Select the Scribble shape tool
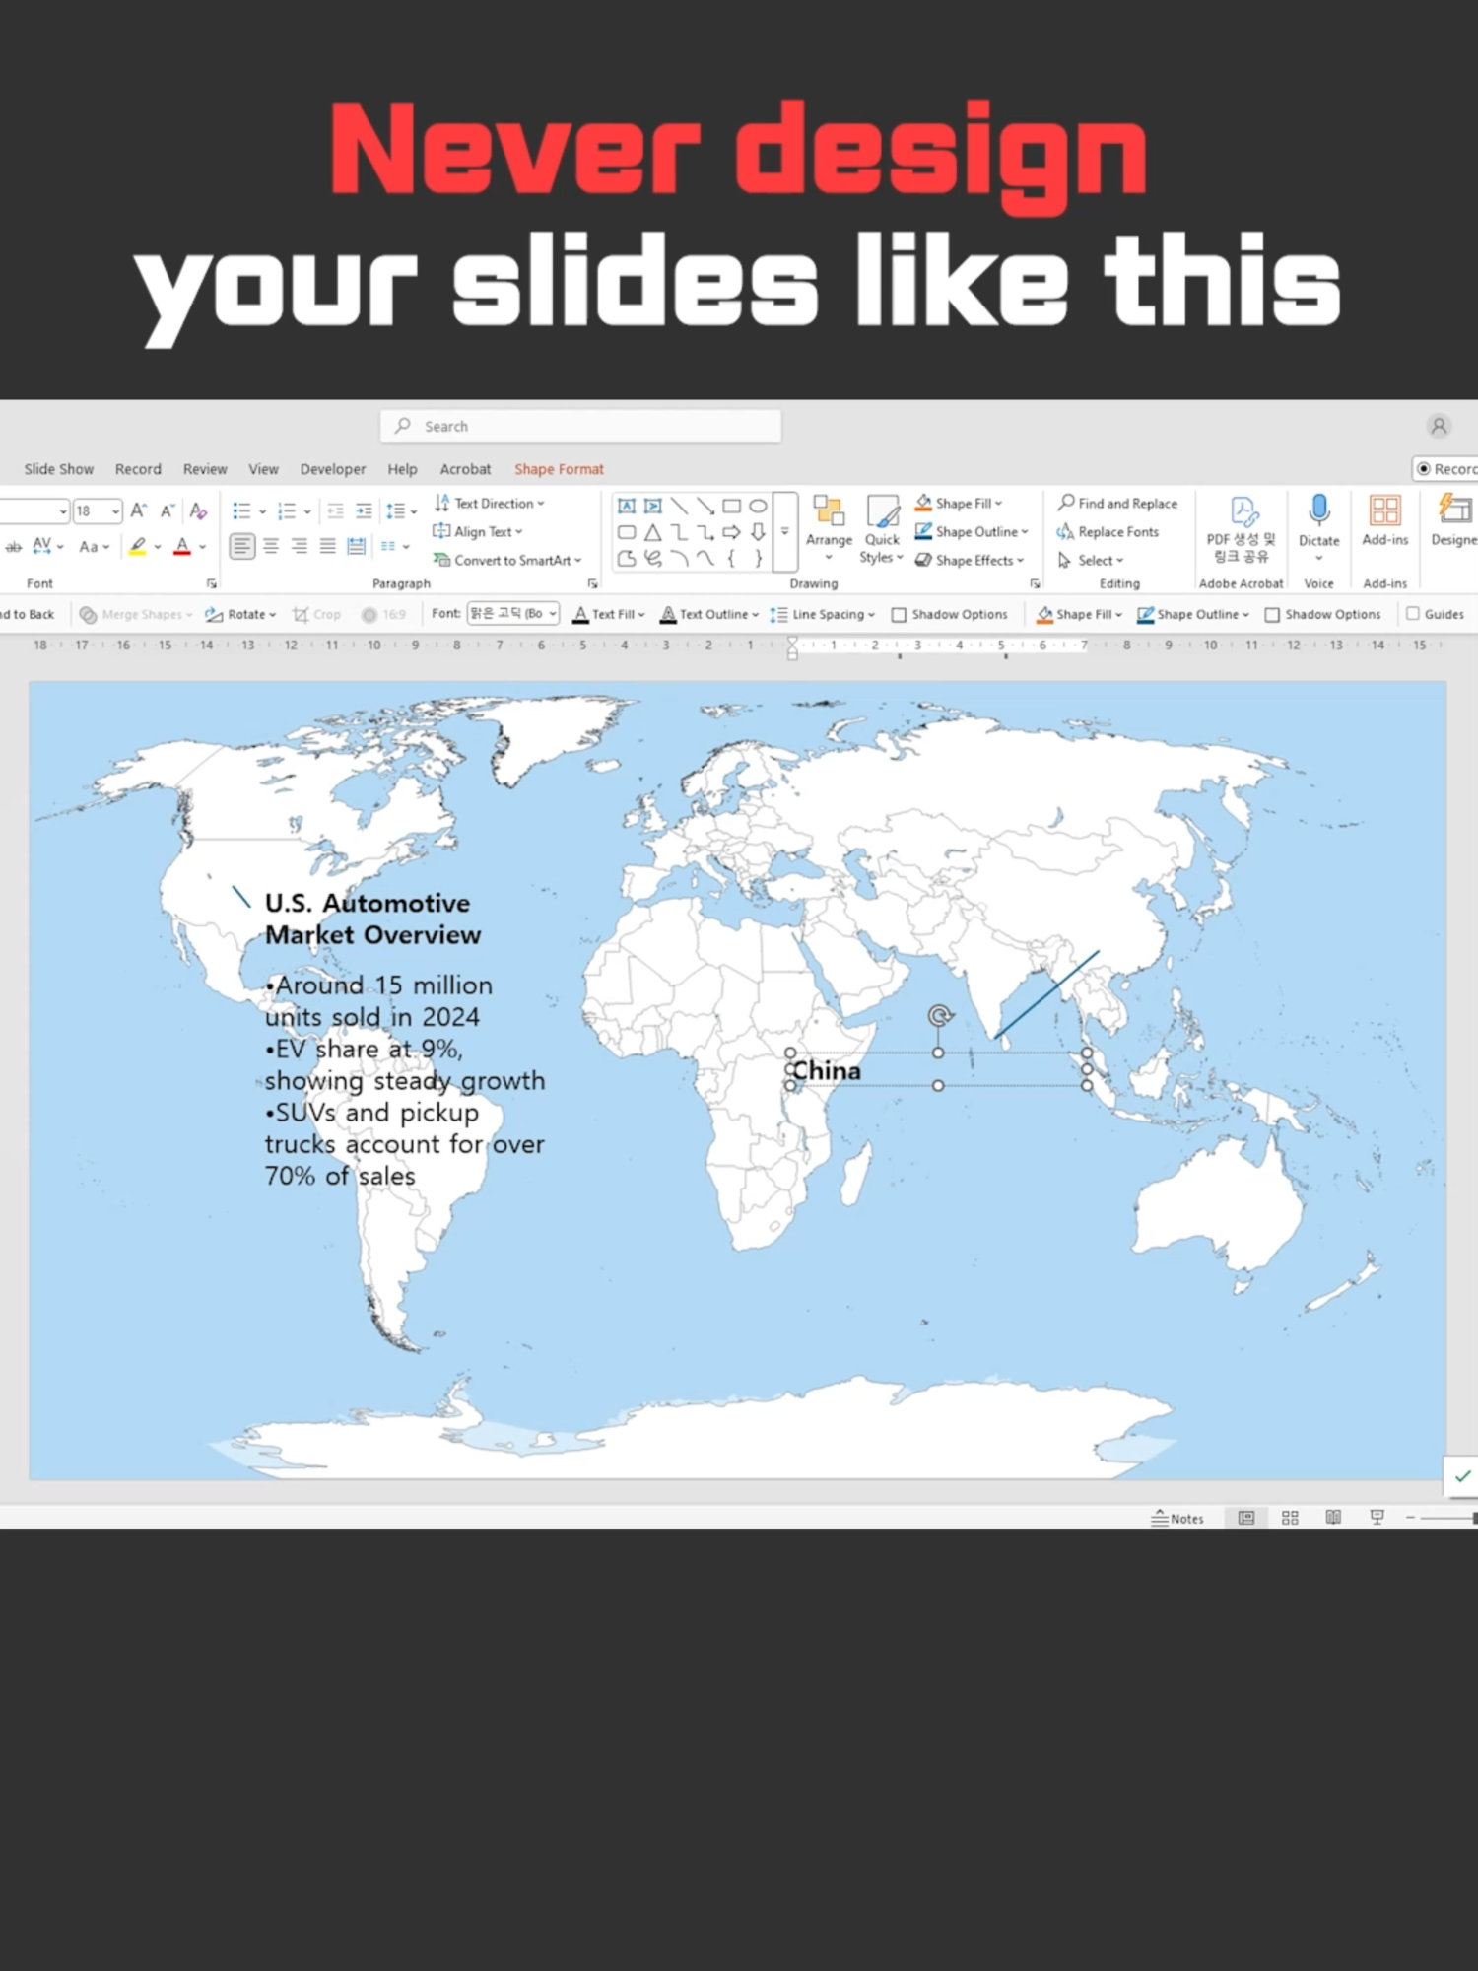This screenshot has height=1971, width=1478. coord(653,559)
